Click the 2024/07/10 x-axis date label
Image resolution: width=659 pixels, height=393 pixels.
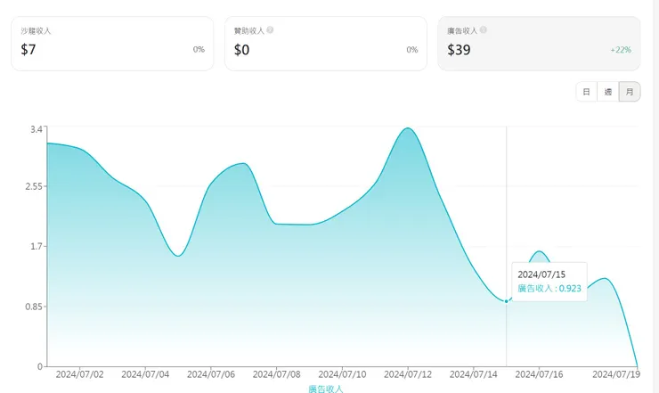343,375
